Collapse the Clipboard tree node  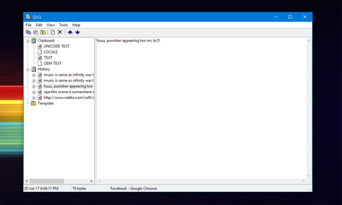pos(28,40)
